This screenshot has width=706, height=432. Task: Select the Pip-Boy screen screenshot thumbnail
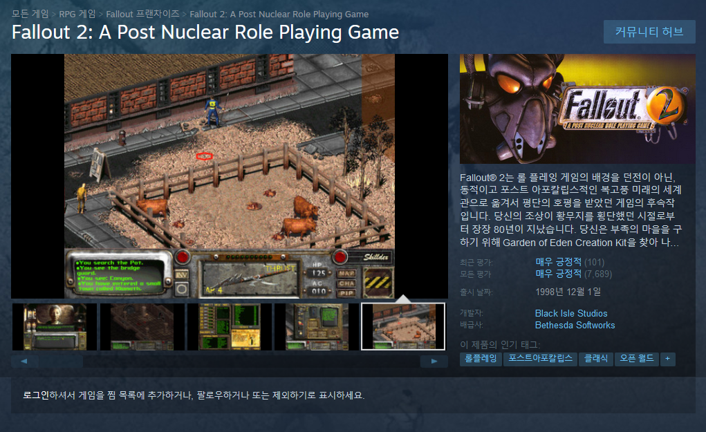[317, 327]
